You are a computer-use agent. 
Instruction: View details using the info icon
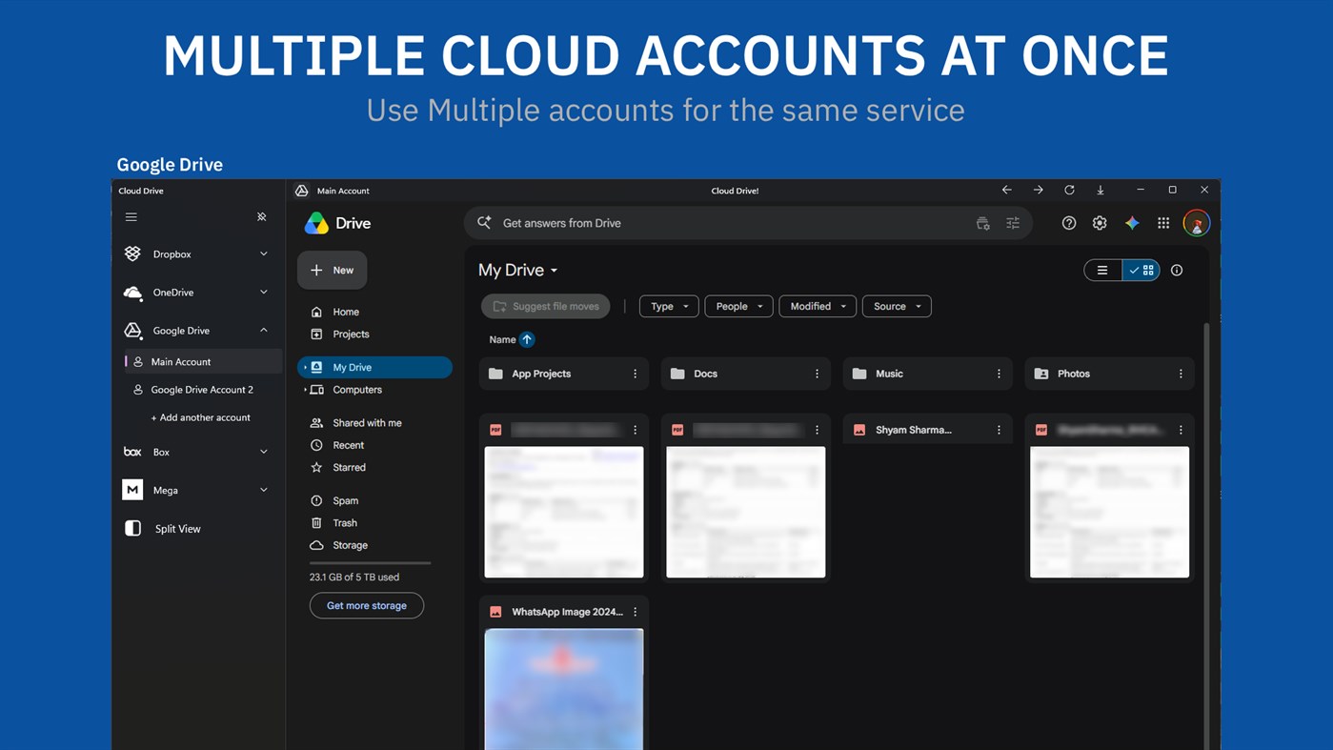coord(1177,271)
